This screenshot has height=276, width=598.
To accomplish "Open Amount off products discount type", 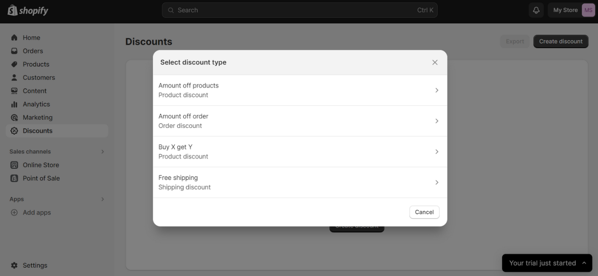I will coord(299,90).
